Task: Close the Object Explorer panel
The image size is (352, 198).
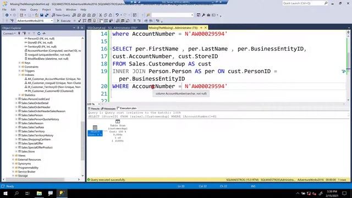Action: [82, 28]
